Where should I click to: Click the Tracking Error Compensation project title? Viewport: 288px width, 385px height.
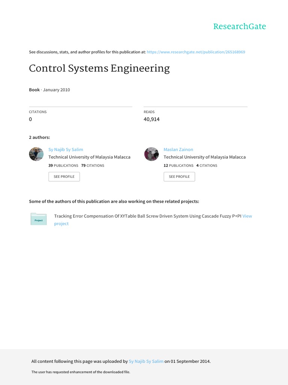click(147, 216)
